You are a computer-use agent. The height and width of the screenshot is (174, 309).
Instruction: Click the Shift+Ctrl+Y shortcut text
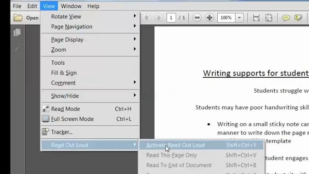241,145
